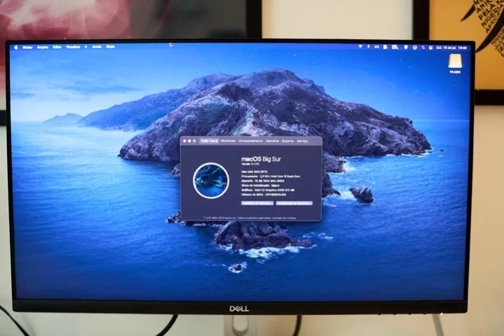Click the Memória 16 GB info line
Screen dimensions: 504x336
[x=262, y=181]
